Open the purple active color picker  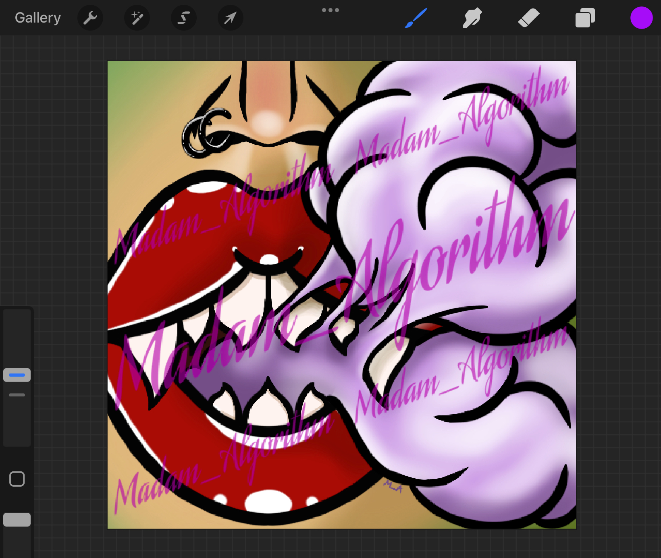click(x=641, y=18)
